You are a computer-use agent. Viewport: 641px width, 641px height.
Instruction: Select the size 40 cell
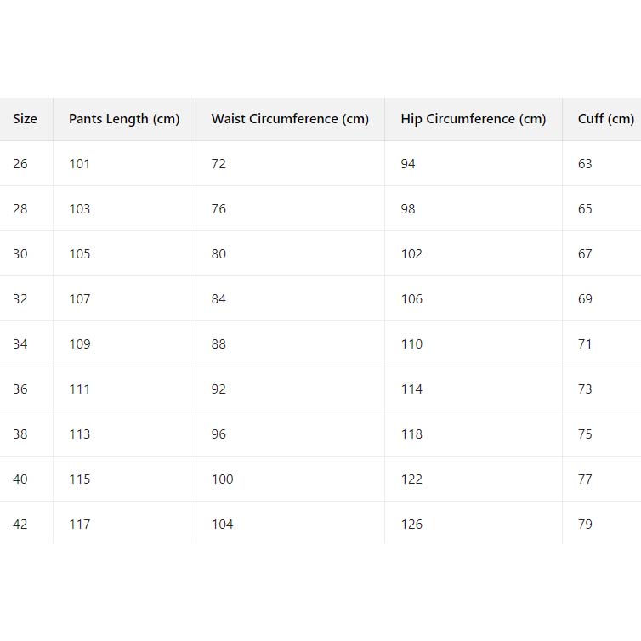click(20, 479)
